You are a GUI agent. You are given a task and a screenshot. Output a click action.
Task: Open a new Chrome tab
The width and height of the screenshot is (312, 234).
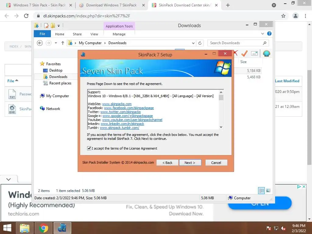(x=228, y=5)
